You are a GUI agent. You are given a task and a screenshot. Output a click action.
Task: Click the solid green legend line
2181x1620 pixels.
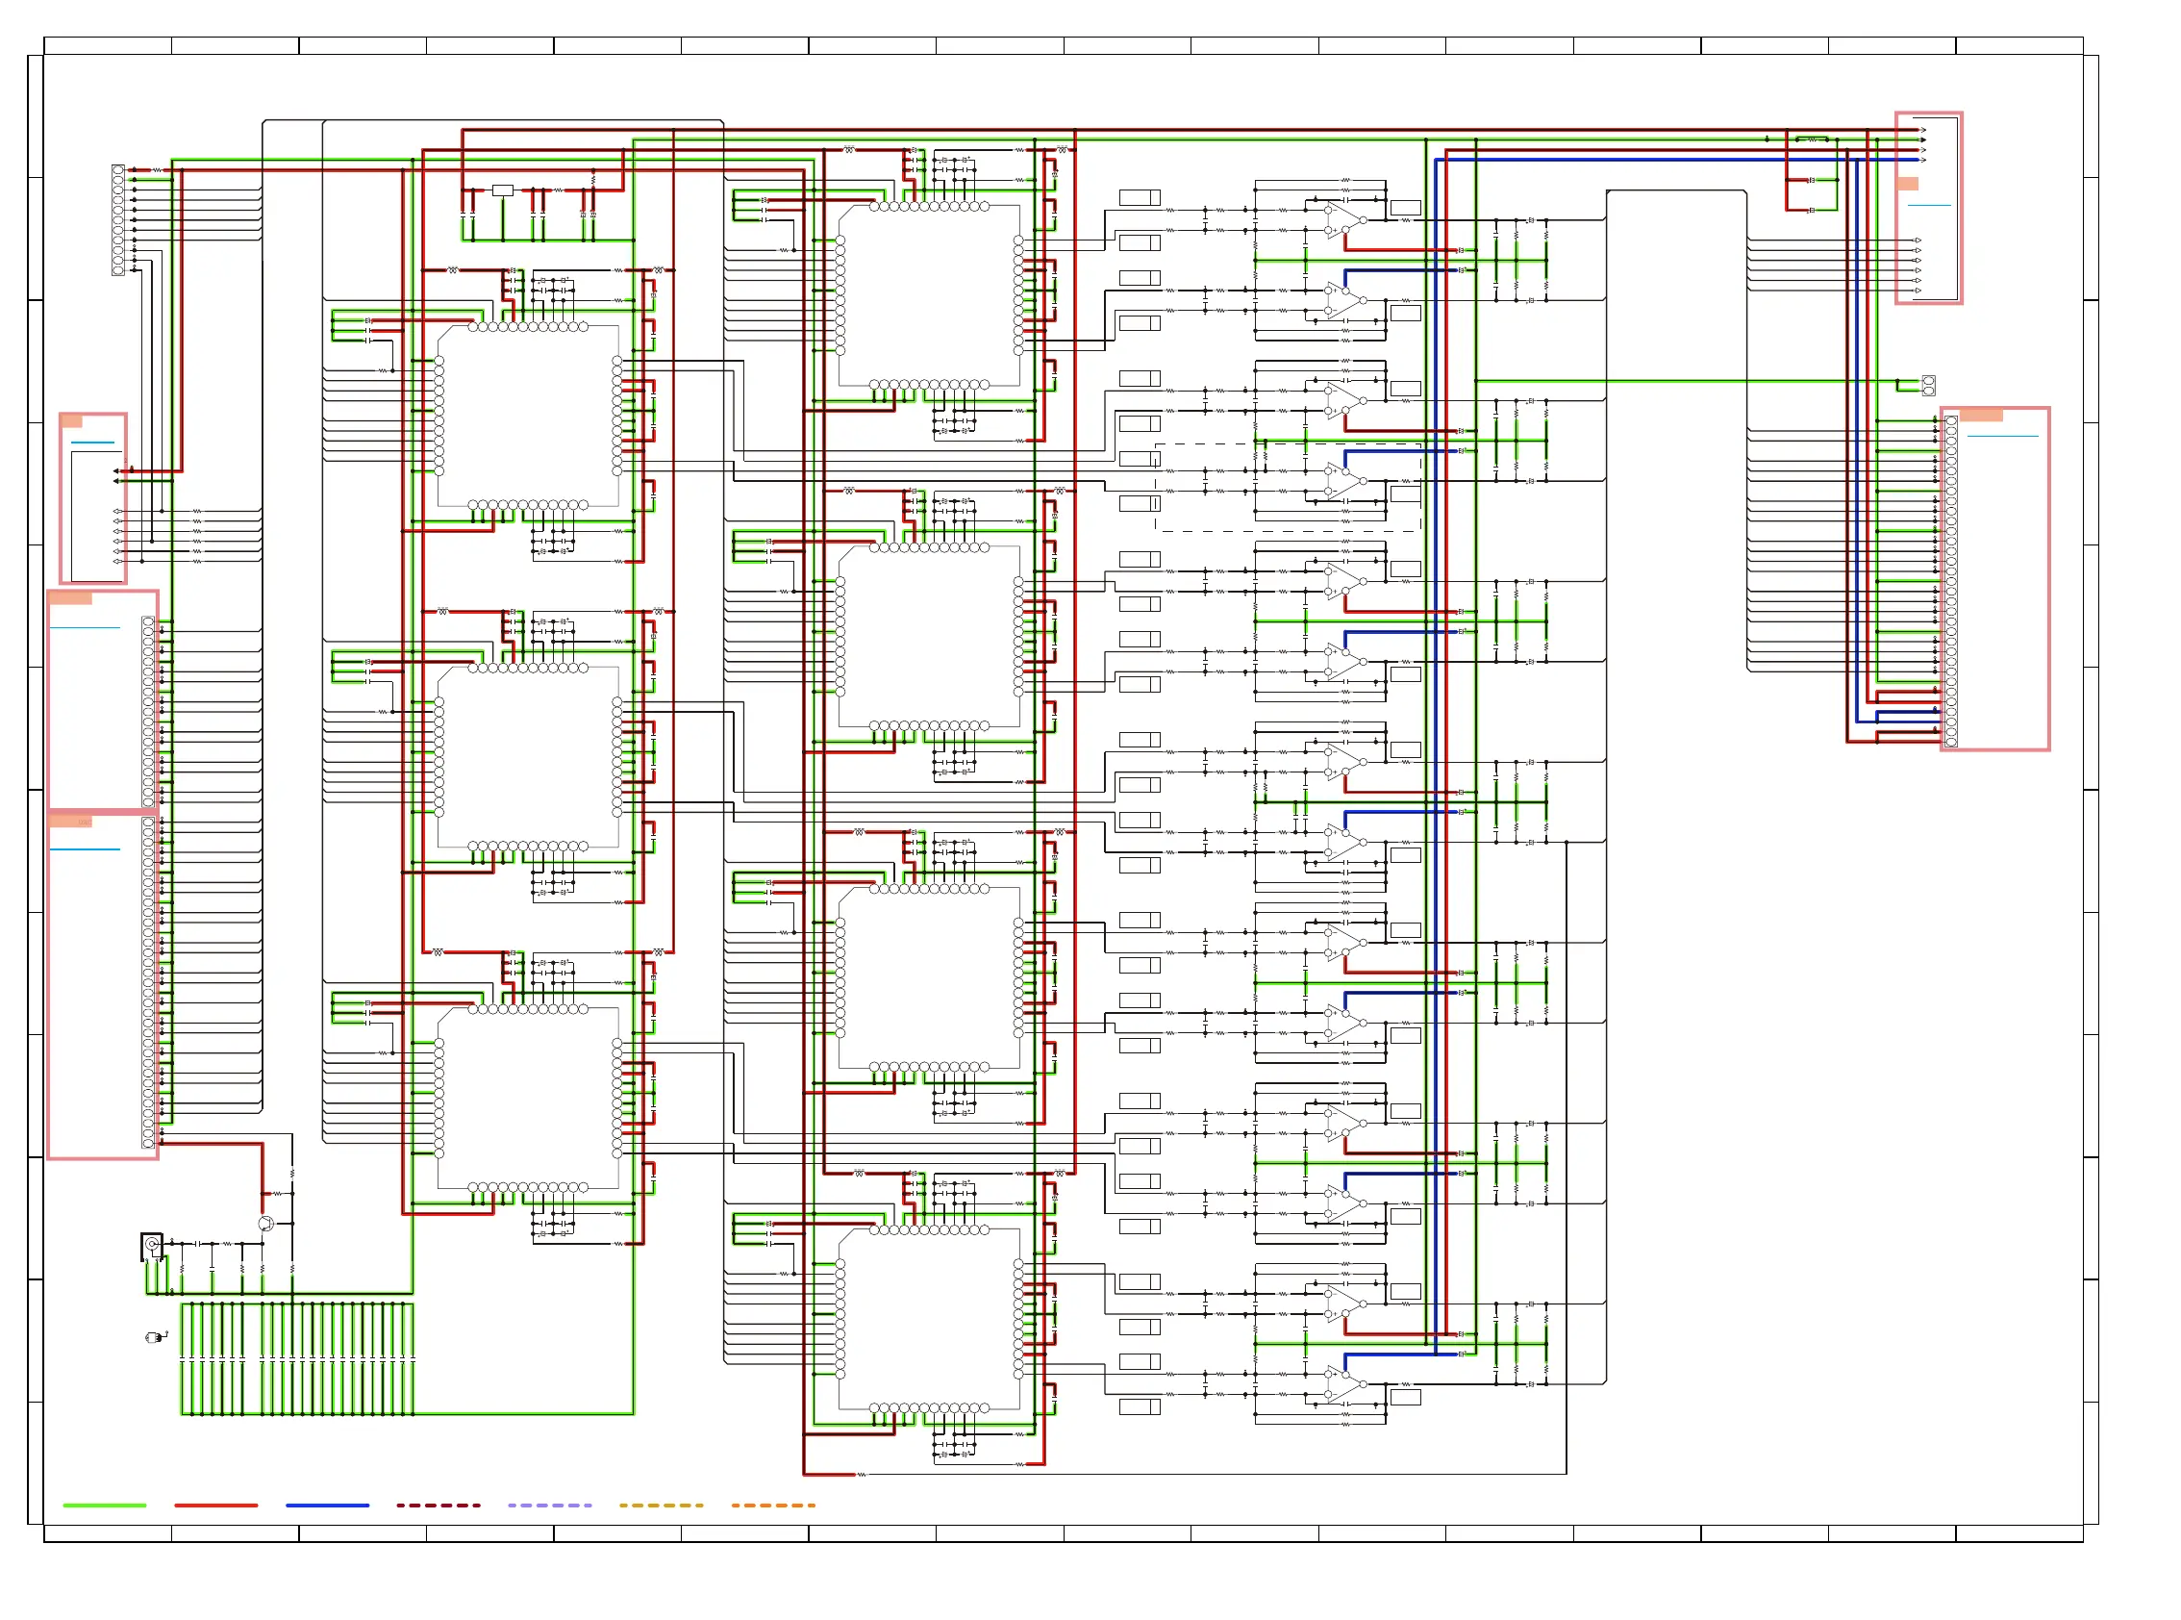click(104, 1505)
